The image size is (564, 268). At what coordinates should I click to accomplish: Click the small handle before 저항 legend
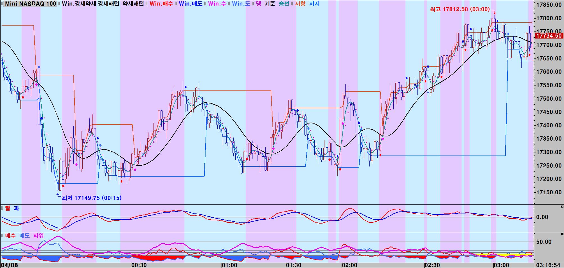pos(292,4)
